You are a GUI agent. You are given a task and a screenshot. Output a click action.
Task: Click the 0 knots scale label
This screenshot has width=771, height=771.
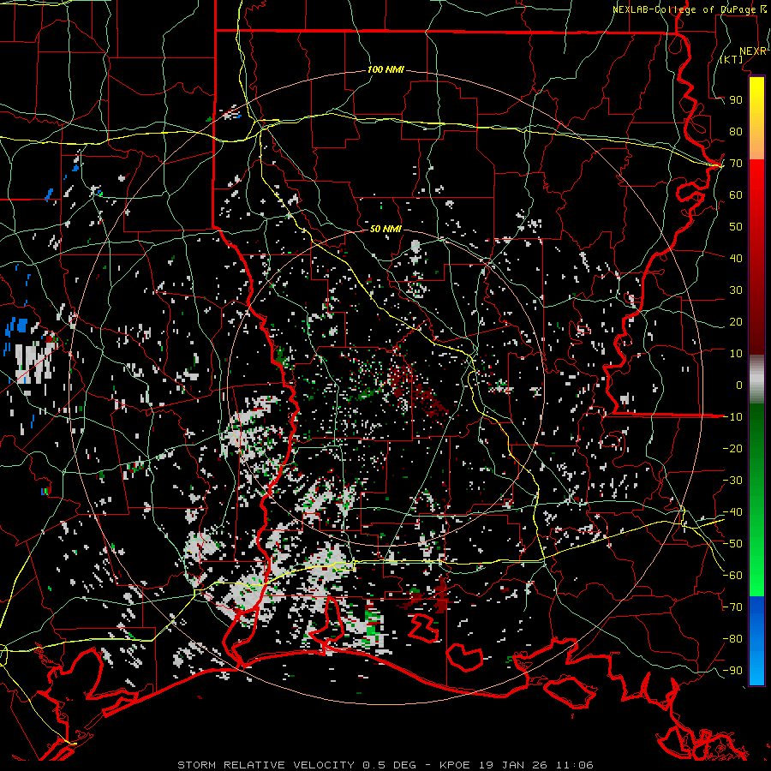(x=739, y=385)
